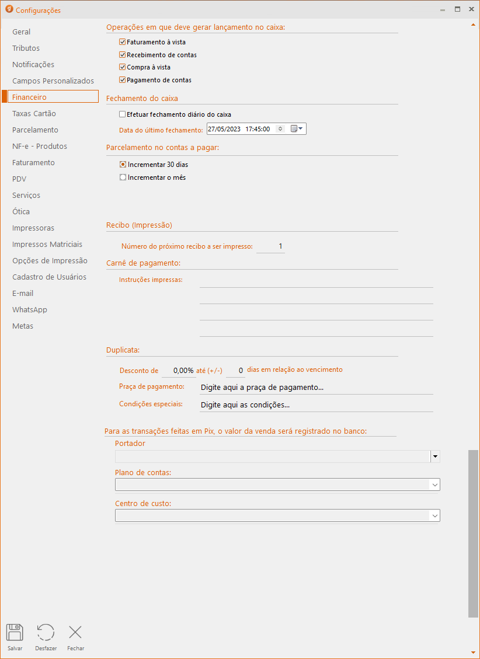The height and width of the screenshot is (659, 480).
Task: Open the Ótica section
Action: (21, 212)
